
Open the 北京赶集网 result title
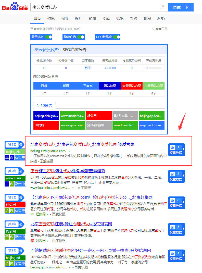[92, 197]
